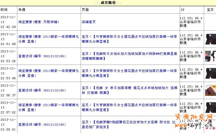Open product link 包邮 女 秋冬加厚保暖
This screenshot has height=133, width=216.
coord(129,90)
